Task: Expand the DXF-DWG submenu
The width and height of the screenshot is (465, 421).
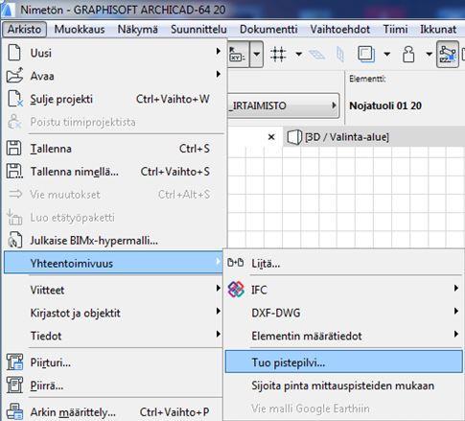Action: 344,313
